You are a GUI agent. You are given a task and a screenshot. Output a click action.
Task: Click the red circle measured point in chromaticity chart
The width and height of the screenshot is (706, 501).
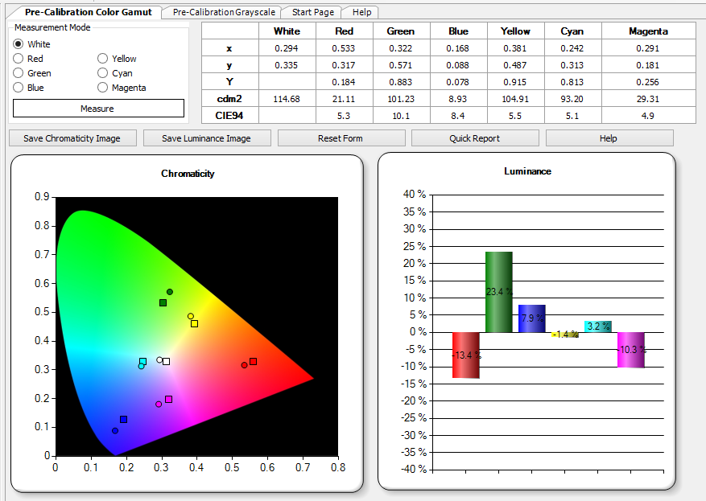tap(244, 365)
